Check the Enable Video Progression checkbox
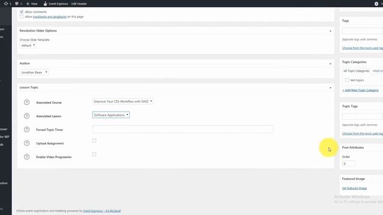Viewport: 383px width, 215px height. click(94, 154)
